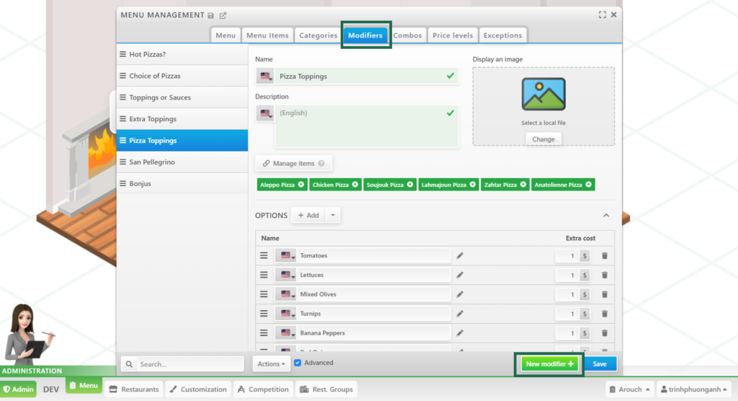The width and height of the screenshot is (738, 401).
Task: Click pencil edit icon for Tomatoes option
Action: click(x=460, y=255)
